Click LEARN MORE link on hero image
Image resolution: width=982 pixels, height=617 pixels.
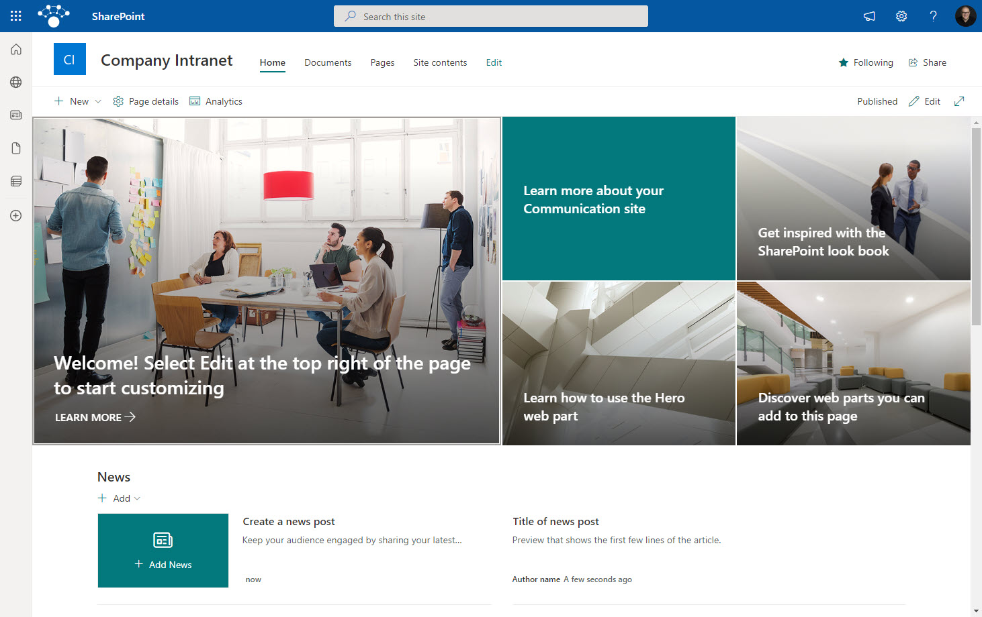[95, 417]
